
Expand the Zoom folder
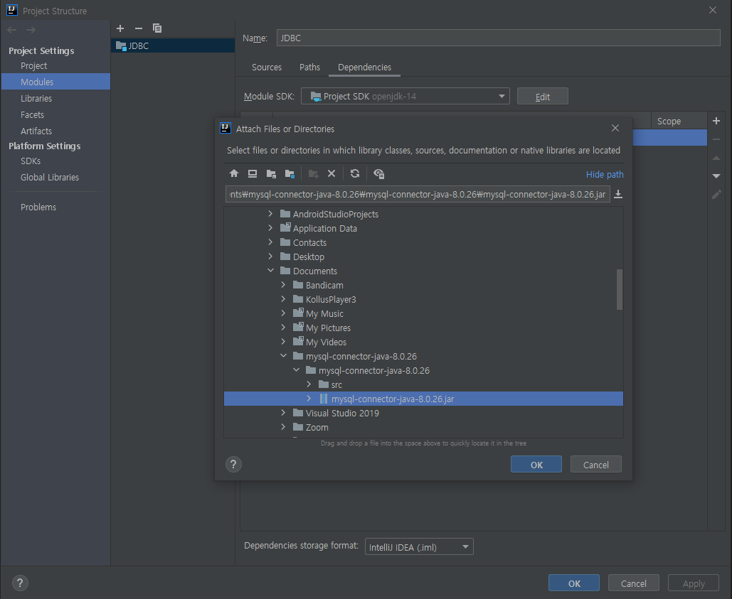tap(283, 427)
